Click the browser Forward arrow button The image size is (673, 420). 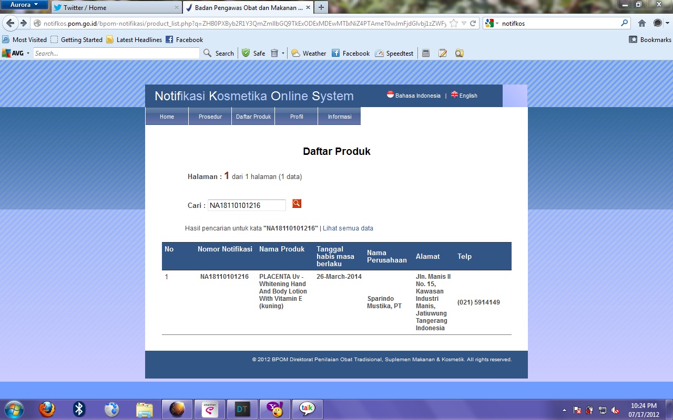[23, 23]
